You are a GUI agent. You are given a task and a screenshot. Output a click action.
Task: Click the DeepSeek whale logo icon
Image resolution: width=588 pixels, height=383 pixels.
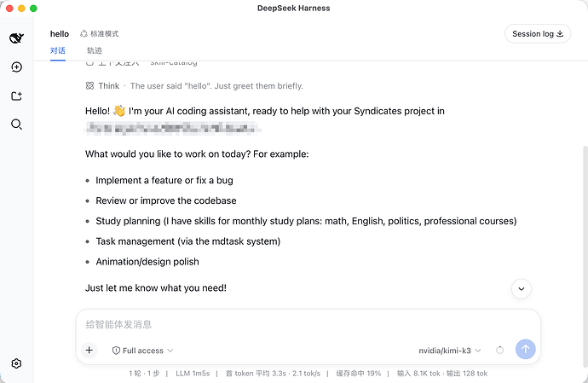coord(16,38)
